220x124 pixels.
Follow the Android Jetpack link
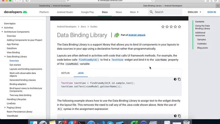pyautogui.click(x=137, y=35)
